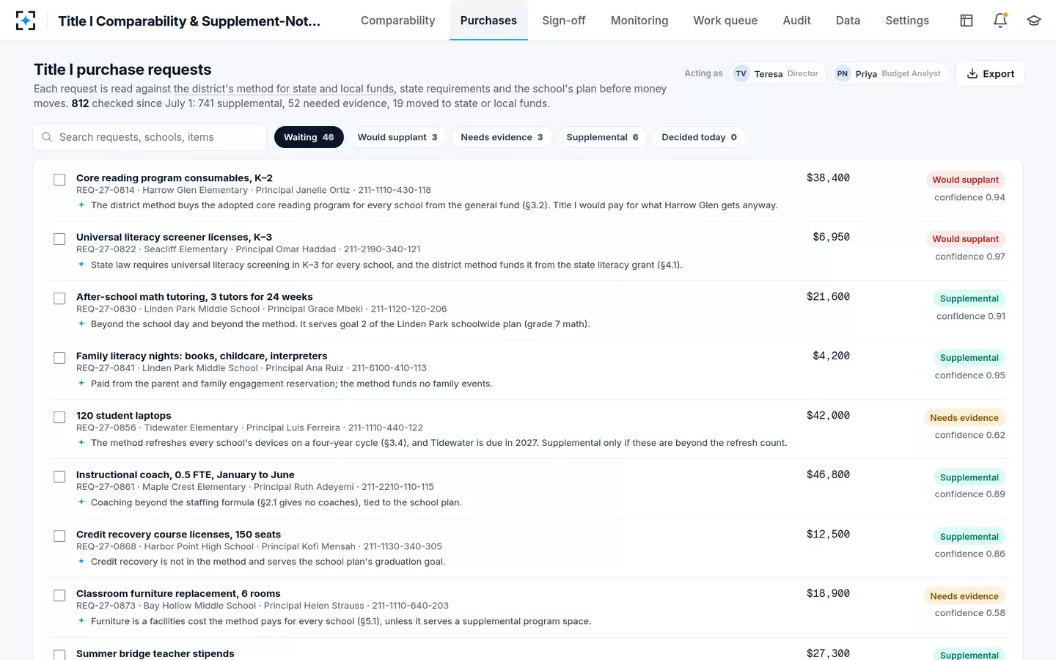Show the Would supplant 3 filter
Viewport: 1056px width, 660px height.
397,137
